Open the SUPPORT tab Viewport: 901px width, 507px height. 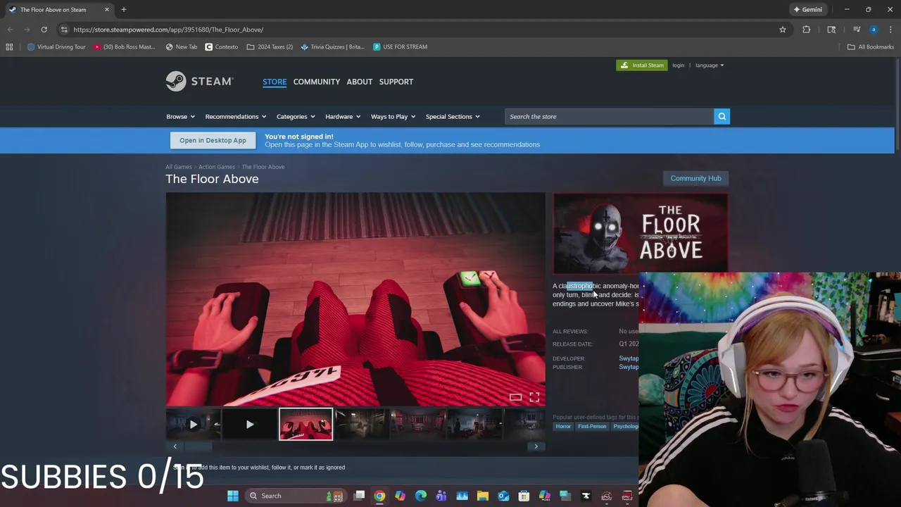[x=396, y=82]
